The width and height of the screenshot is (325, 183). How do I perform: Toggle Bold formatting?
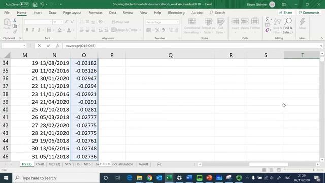coord(27,30)
